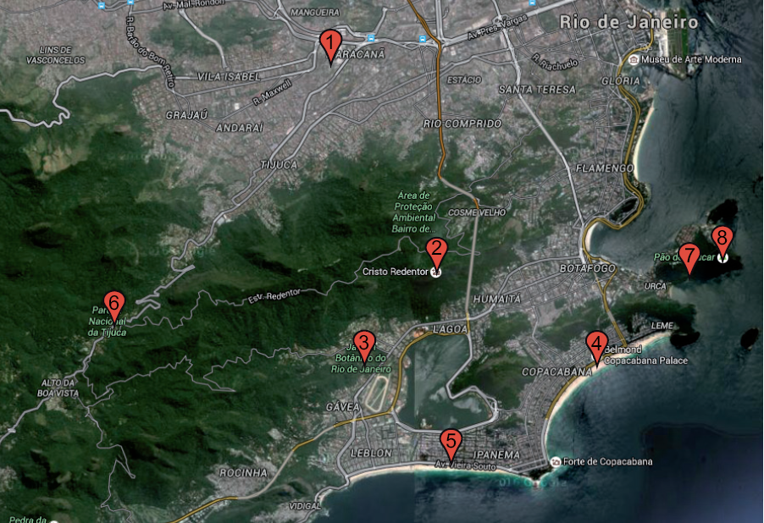The height and width of the screenshot is (523, 764).
Task: Open marker 6 at Parque Nacional da Tijuca
Action: [x=113, y=305]
